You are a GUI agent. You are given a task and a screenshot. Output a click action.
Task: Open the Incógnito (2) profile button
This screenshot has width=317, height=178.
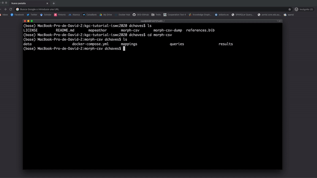pyautogui.click(x=304, y=9)
